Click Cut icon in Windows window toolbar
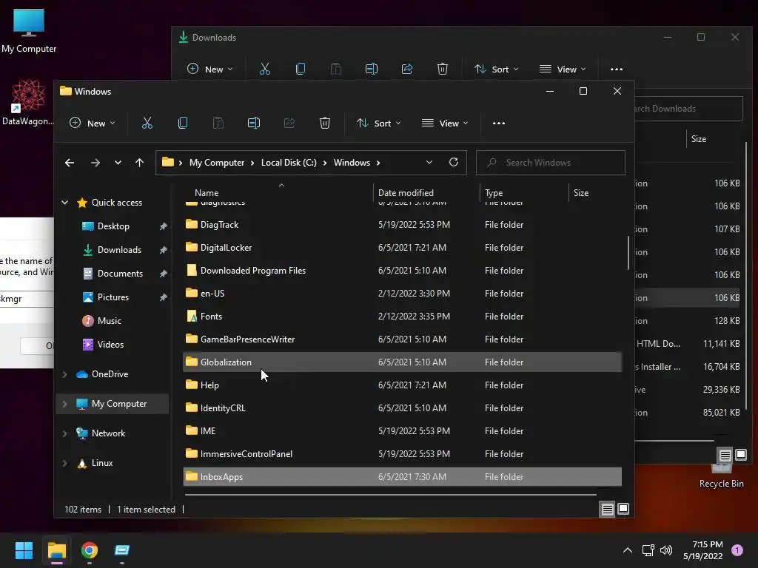The image size is (758, 568). (x=147, y=124)
